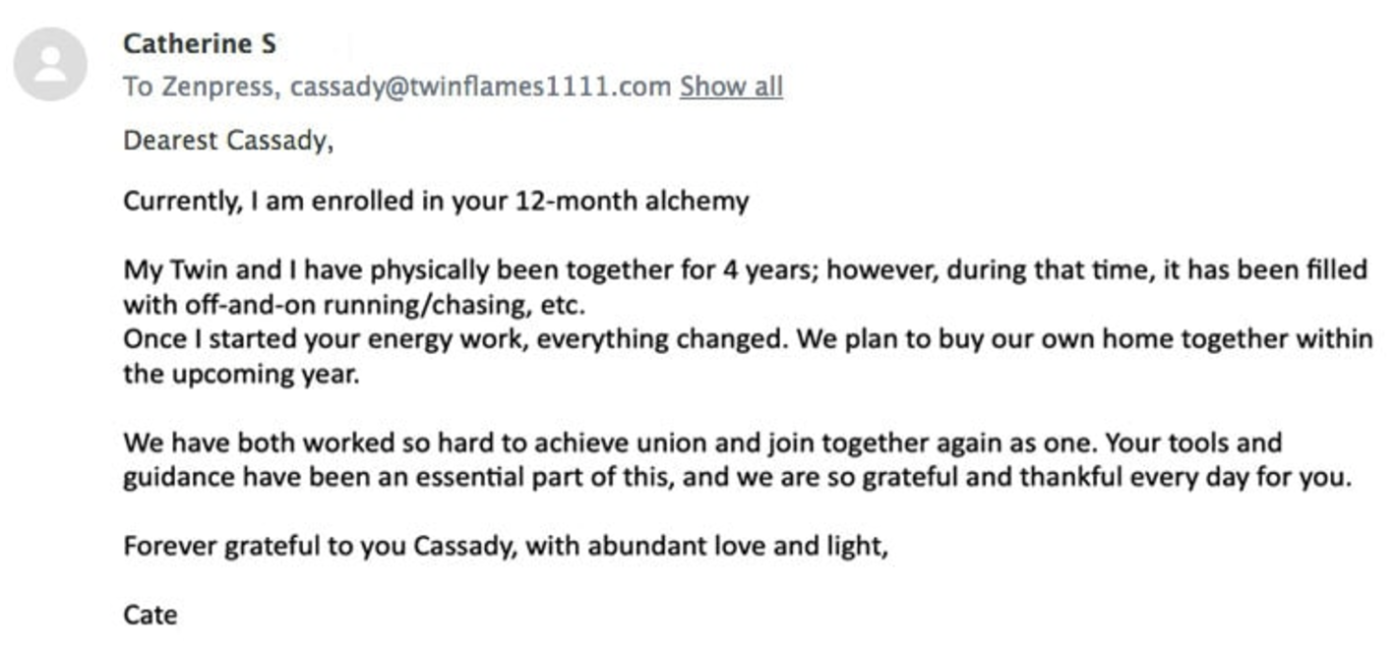
Task: Click the "Forever grateful to you Cassady" closing line
Action: (506, 546)
